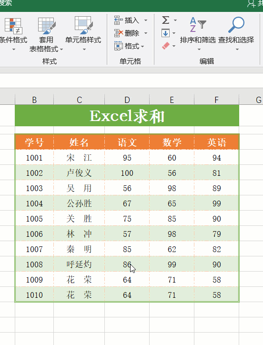Click the 数学 header cell
This screenshot has width=263, height=345.
[172, 142]
